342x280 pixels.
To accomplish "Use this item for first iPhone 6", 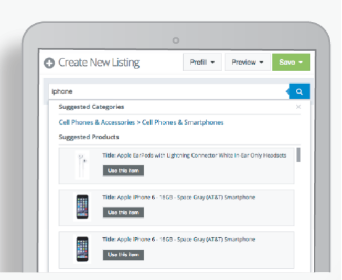I will (x=123, y=213).
